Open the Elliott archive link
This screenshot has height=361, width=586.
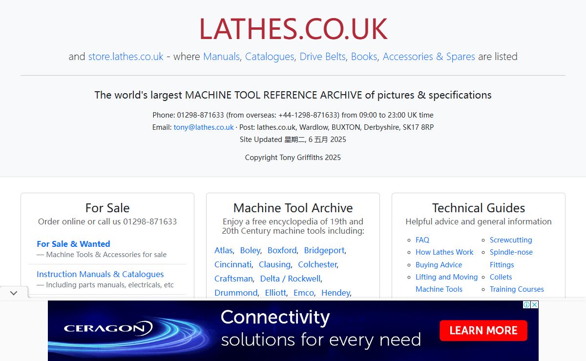[x=275, y=293]
